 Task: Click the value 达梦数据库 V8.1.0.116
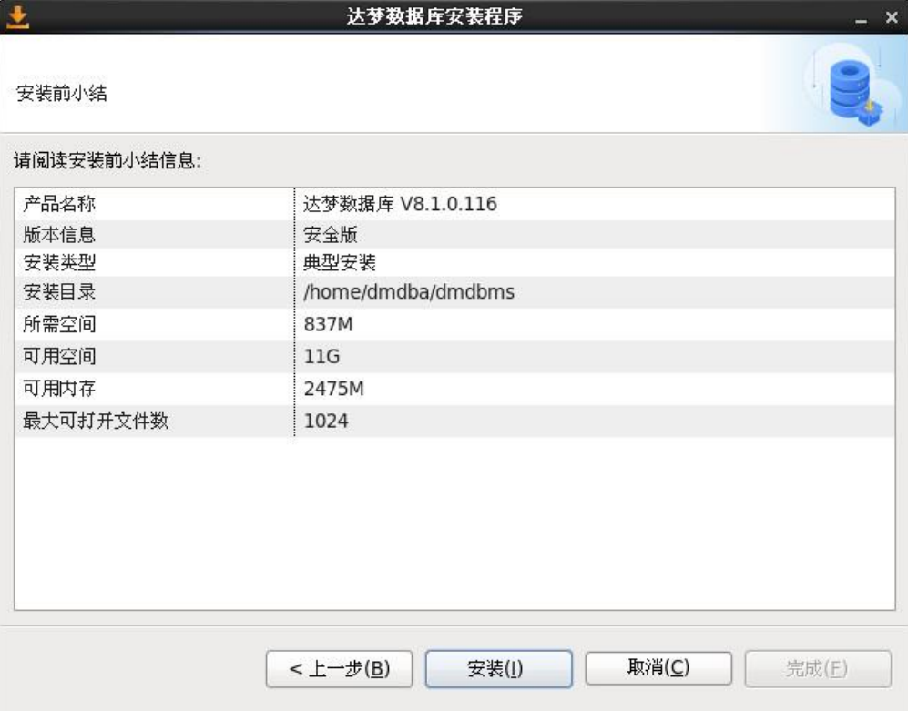(x=400, y=204)
